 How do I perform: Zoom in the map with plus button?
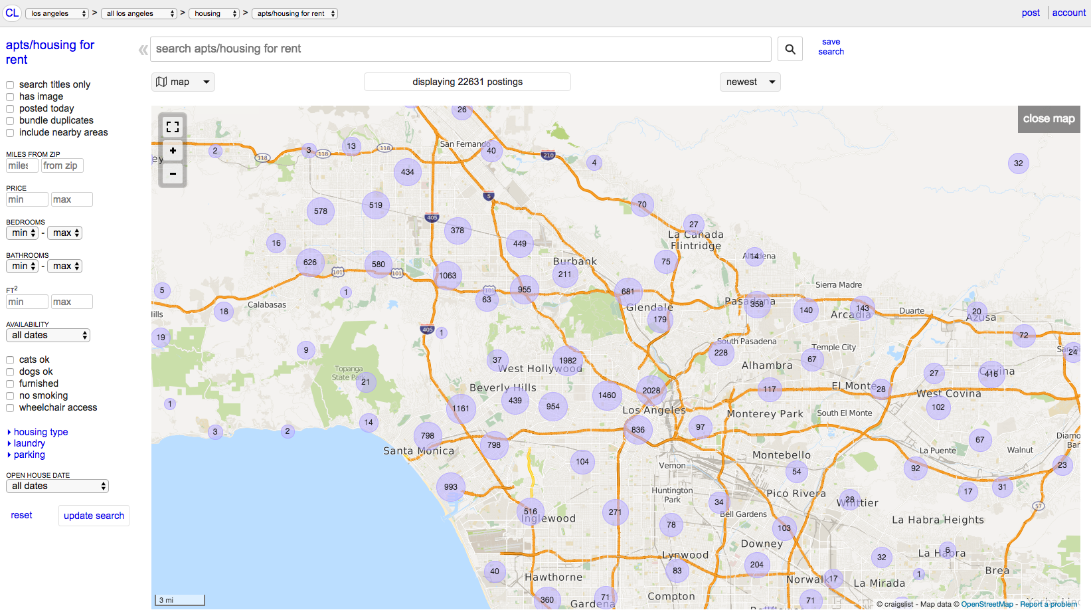(x=173, y=151)
